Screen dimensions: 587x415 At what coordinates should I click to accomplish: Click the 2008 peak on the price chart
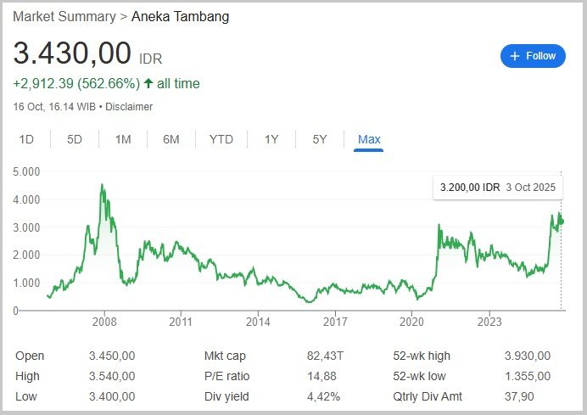coord(103,185)
